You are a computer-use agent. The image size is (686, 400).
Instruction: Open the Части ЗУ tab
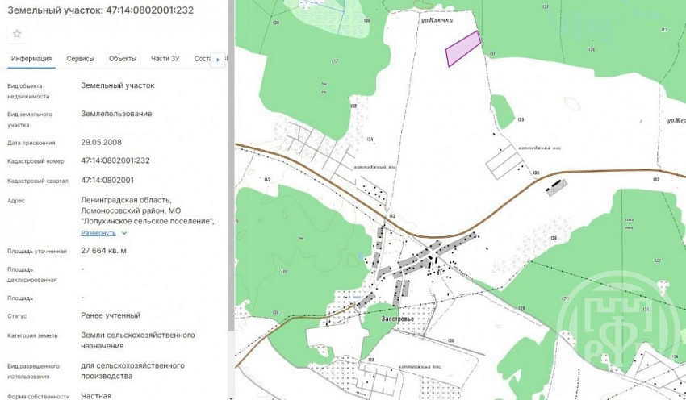pos(165,59)
